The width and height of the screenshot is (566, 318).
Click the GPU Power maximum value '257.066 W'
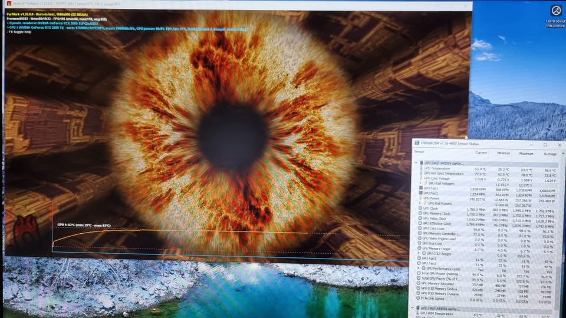524,200
